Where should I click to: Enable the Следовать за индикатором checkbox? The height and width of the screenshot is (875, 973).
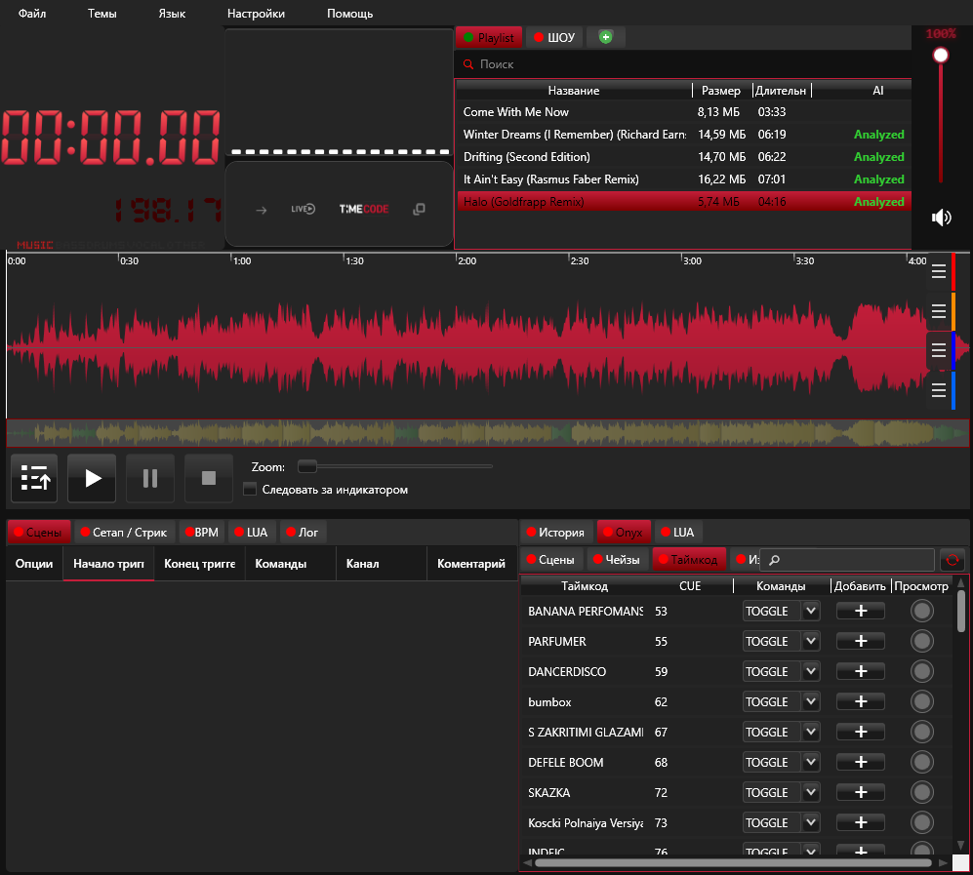[250, 489]
